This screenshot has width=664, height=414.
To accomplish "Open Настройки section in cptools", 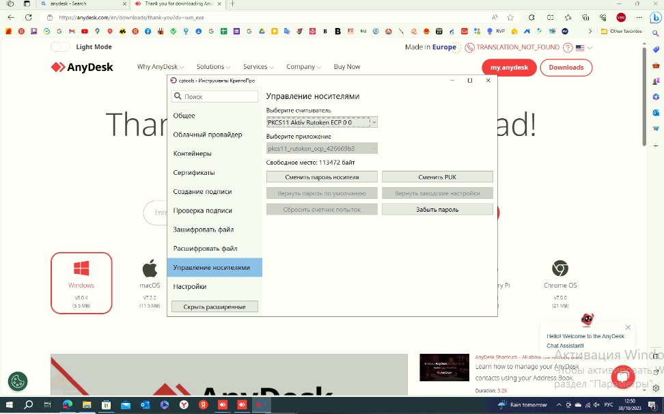I will 215,286.
